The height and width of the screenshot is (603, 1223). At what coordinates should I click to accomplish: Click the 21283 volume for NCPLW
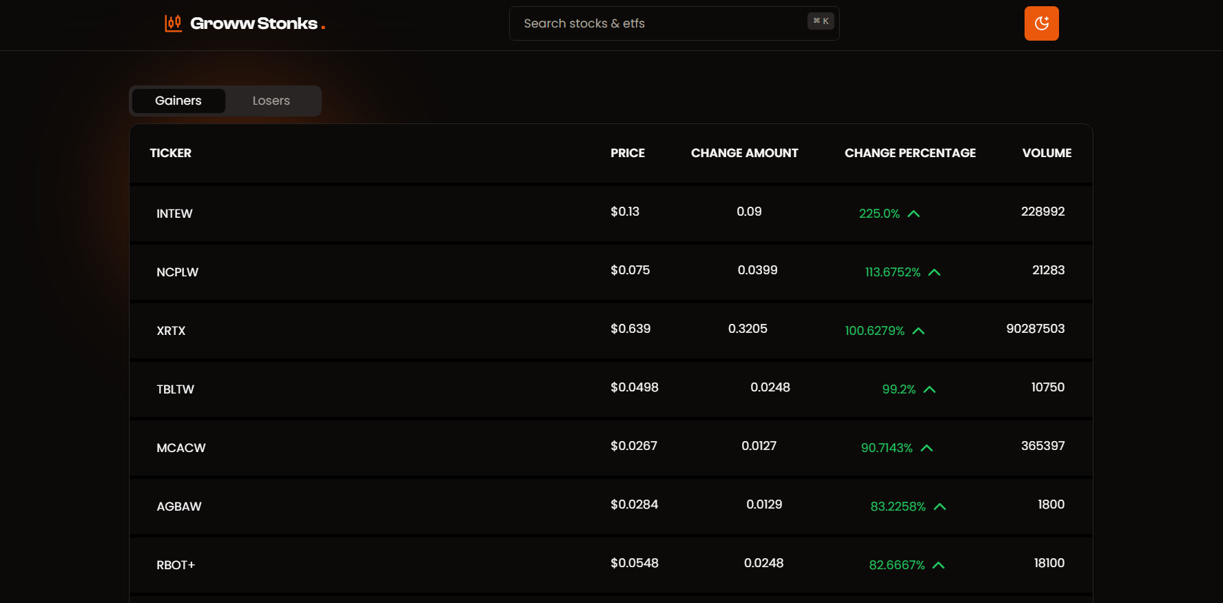point(1048,270)
